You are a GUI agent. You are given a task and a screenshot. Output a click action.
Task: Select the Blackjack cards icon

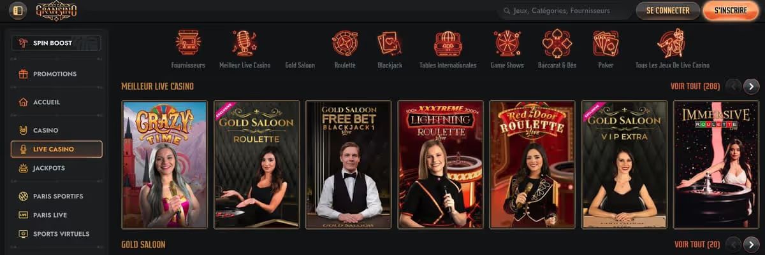[390, 43]
